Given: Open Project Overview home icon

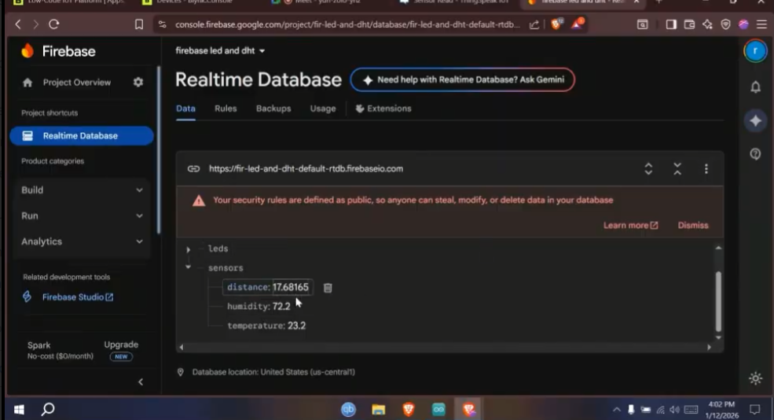Looking at the screenshot, I should (28, 83).
